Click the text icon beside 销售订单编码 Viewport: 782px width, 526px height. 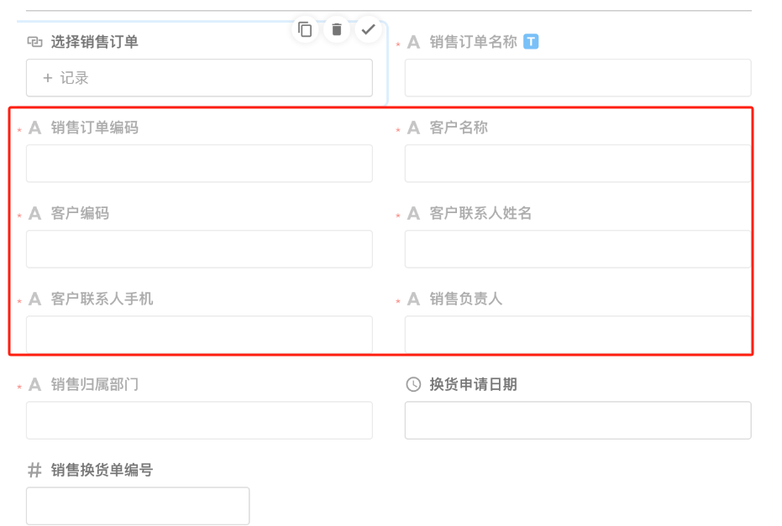point(35,128)
